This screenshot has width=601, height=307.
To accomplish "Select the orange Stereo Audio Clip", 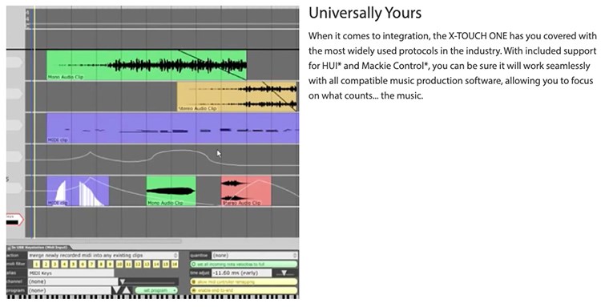I will point(236,96).
